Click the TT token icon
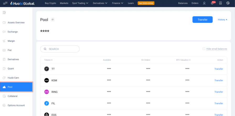Viewport: 235px width, 116px height. point(47,69)
